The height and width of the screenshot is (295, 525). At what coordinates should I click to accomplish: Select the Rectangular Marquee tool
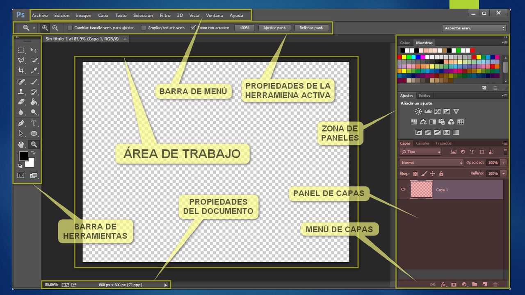click(x=21, y=50)
